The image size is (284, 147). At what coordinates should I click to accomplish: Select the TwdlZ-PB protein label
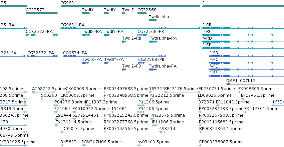coord(131,66)
